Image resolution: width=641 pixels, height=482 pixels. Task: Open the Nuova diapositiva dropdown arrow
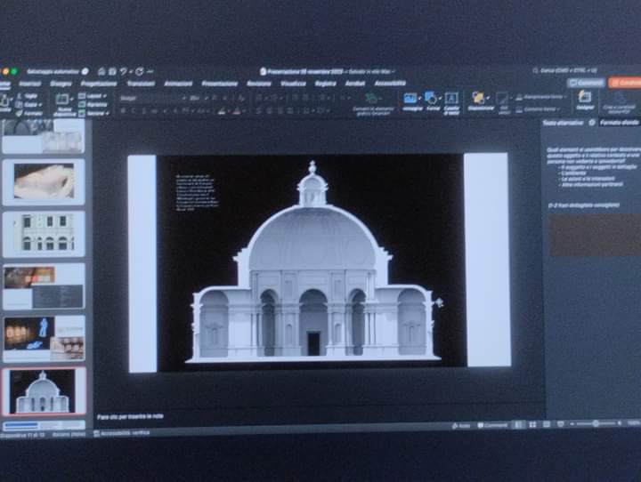point(72,100)
